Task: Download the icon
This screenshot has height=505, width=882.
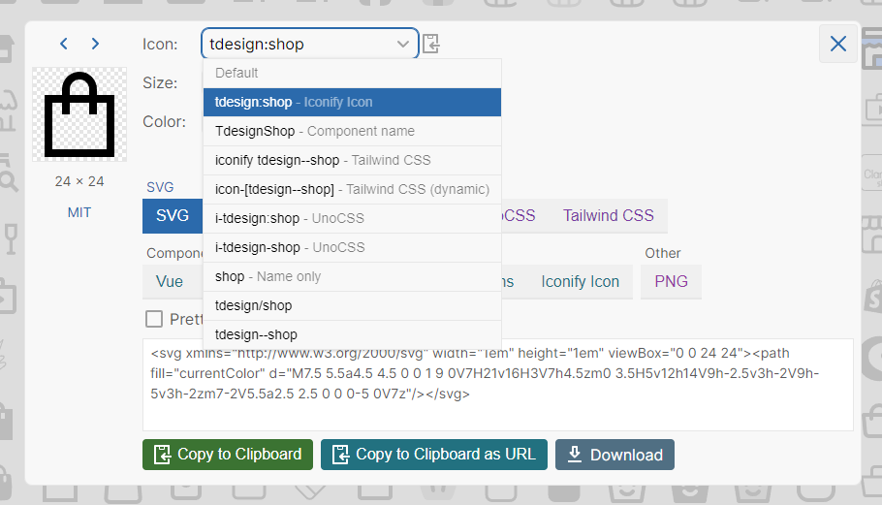Action: tap(614, 455)
